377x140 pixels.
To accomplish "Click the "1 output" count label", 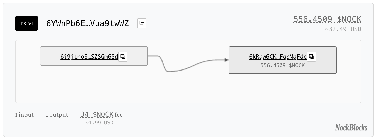I will [57, 115].
